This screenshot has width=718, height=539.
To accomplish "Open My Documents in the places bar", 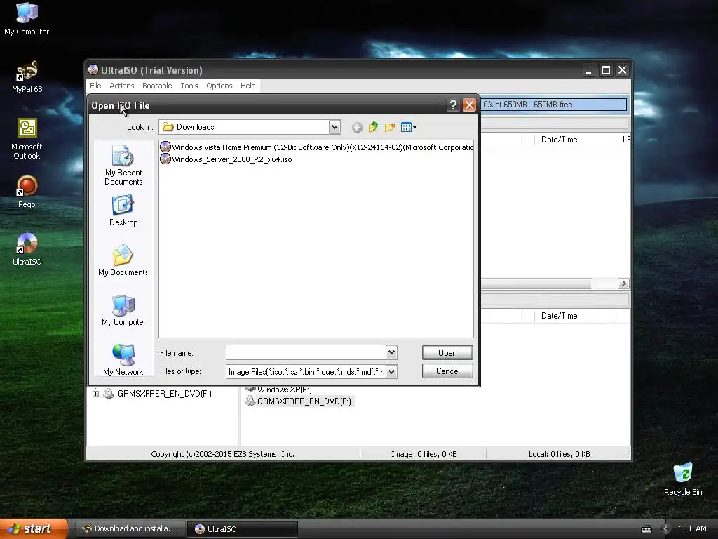I will point(123,260).
